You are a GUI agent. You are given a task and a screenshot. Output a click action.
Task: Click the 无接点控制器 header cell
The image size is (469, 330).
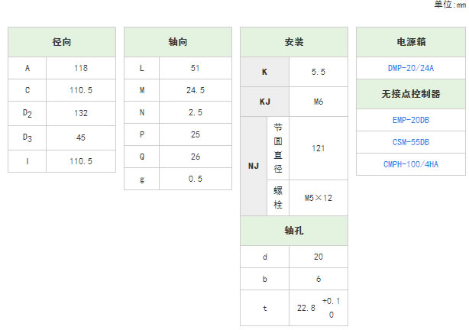point(411,94)
